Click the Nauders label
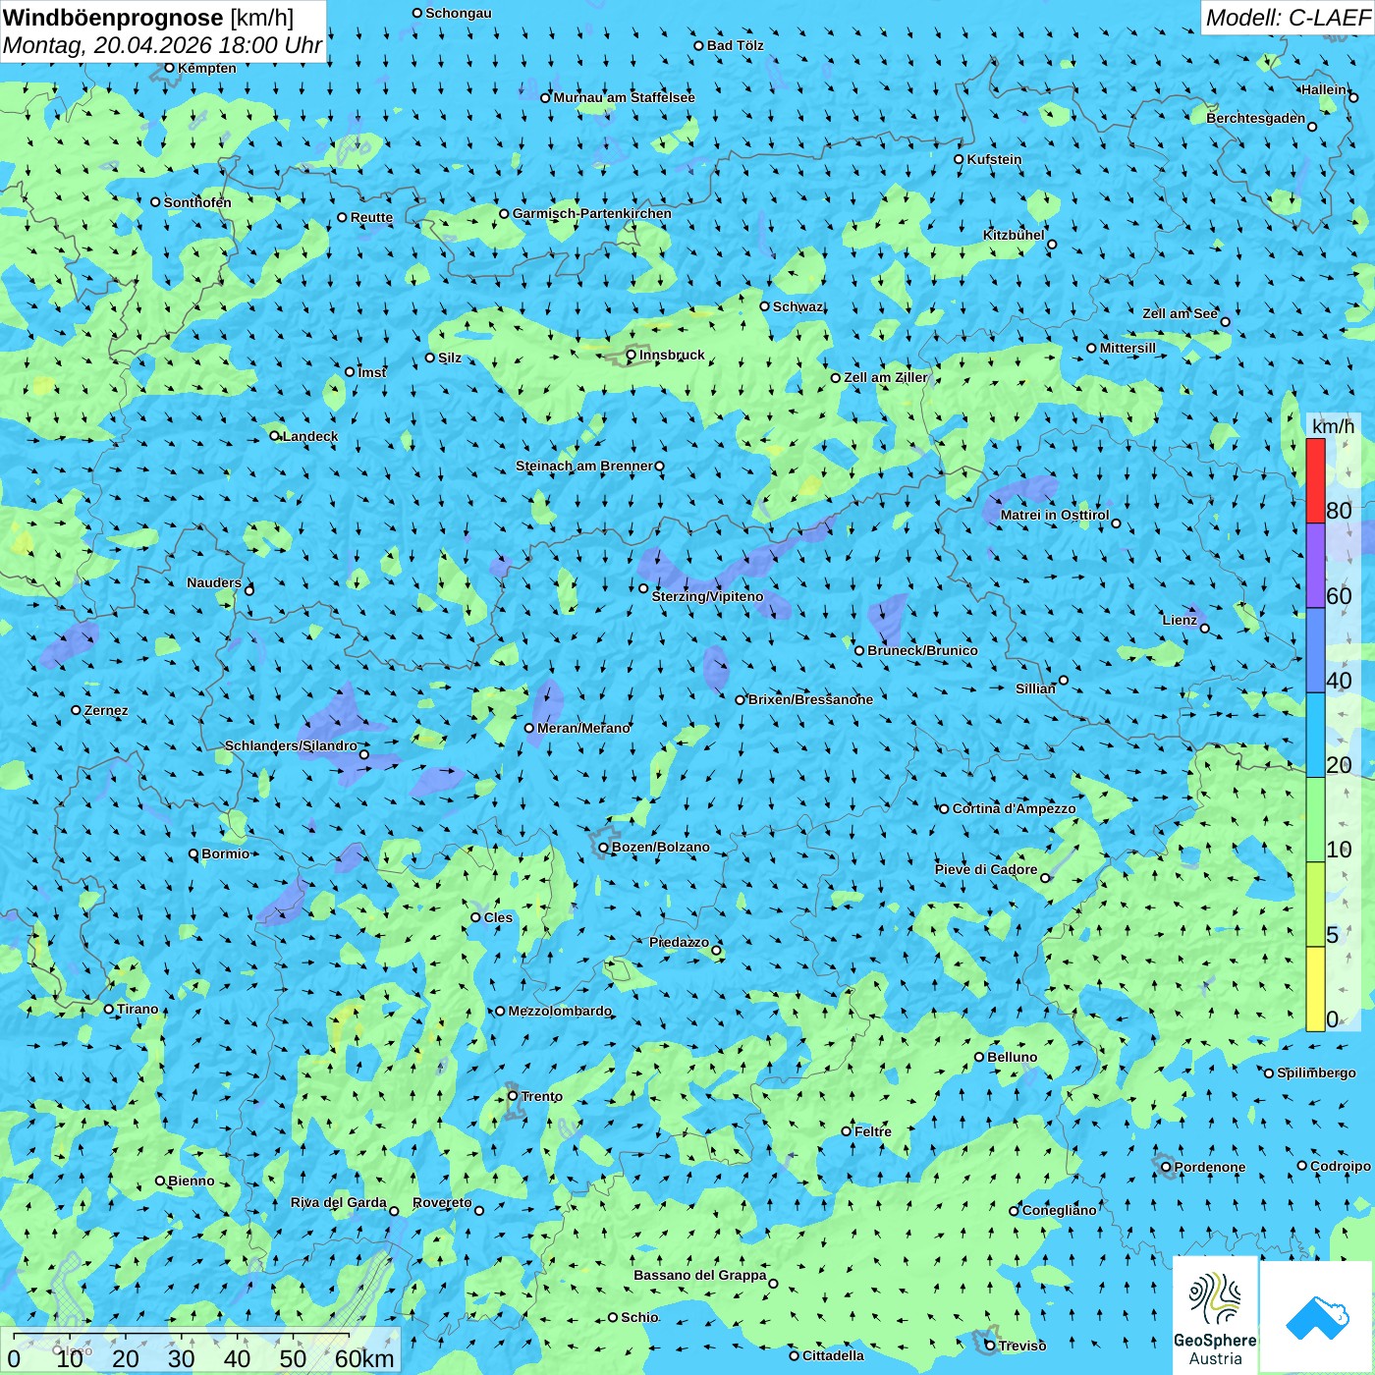The image size is (1375, 1375). tap(214, 582)
